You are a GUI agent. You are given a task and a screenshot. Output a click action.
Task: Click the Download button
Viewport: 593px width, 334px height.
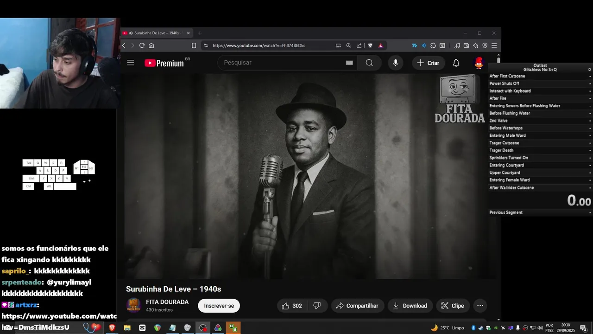(x=410, y=306)
